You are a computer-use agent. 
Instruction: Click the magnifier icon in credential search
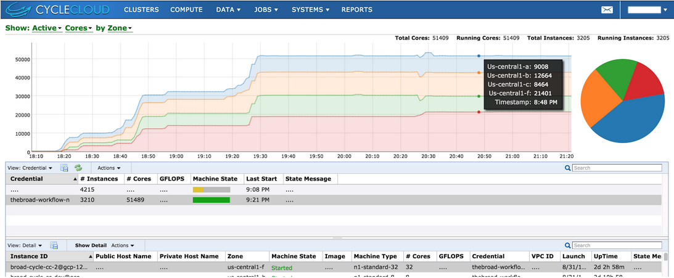click(x=567, y=168)
